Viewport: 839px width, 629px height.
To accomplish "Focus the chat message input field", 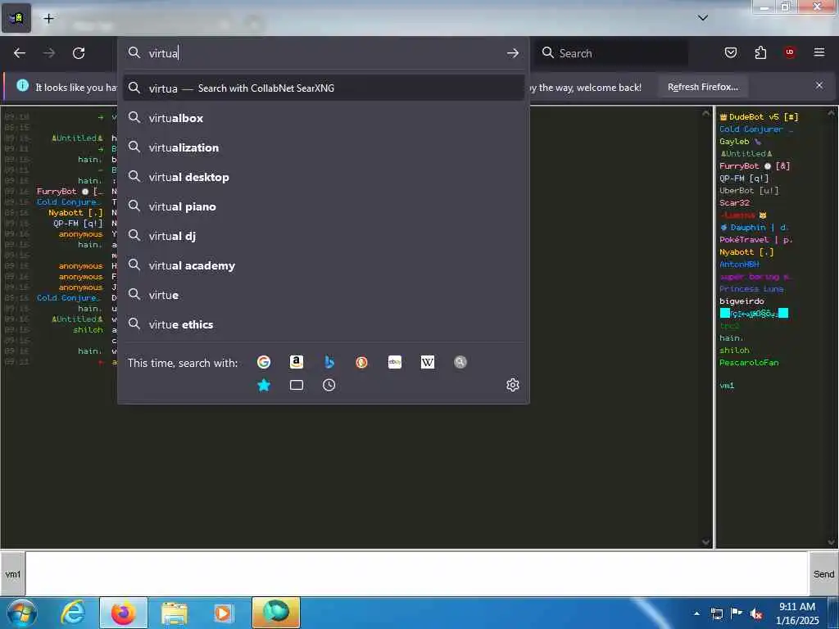I will pyautogui.click(x=416, y=574).
